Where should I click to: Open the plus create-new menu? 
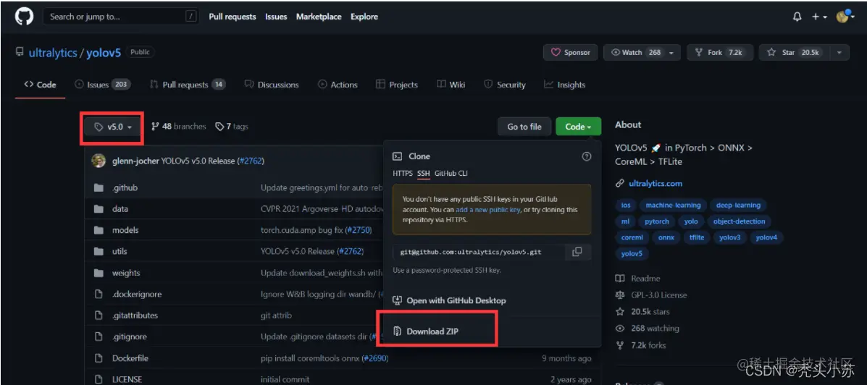(x=819, y=17)
